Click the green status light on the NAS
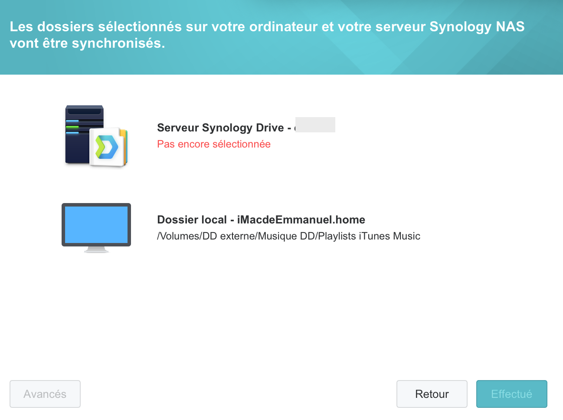 [72, 127]
